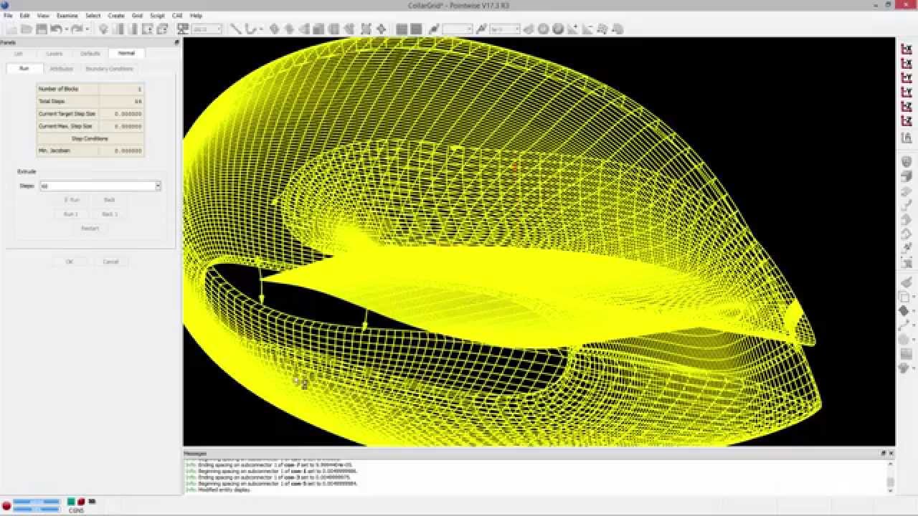The image size is (918, 516).
Task: Click the paintbrush icon beside the empty field
Action: (x=434, y=29)
